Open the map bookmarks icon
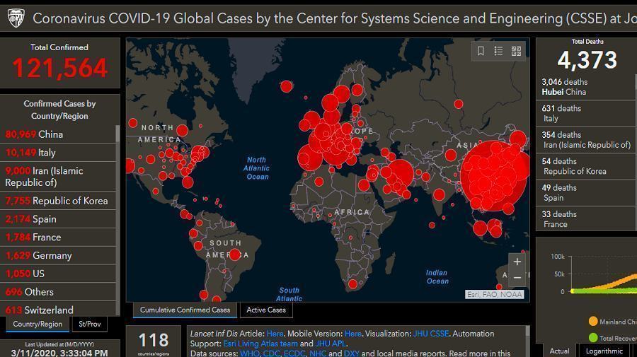This screenshot has height=357, width=637. coord(481,51)
